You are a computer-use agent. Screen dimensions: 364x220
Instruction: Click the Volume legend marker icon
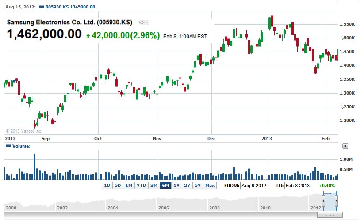click(x=8, y=146)
